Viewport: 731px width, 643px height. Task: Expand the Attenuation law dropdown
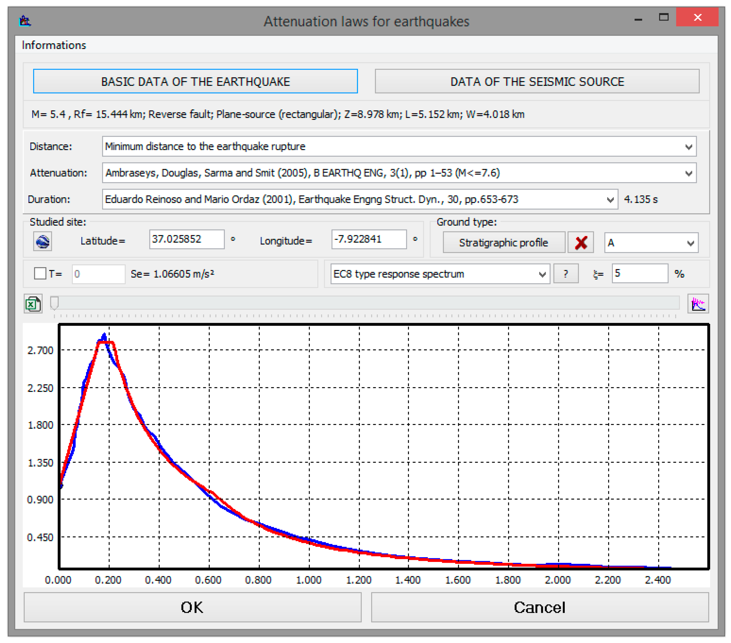[x=688, y=173]
